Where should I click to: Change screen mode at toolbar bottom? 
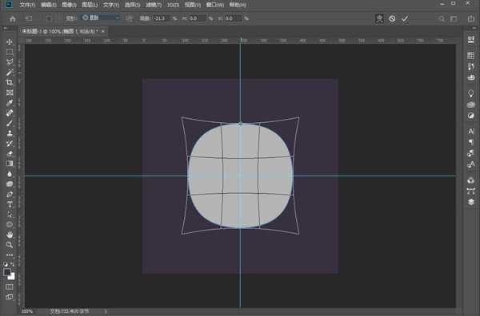pyautogui.click(x=10, y=297)
